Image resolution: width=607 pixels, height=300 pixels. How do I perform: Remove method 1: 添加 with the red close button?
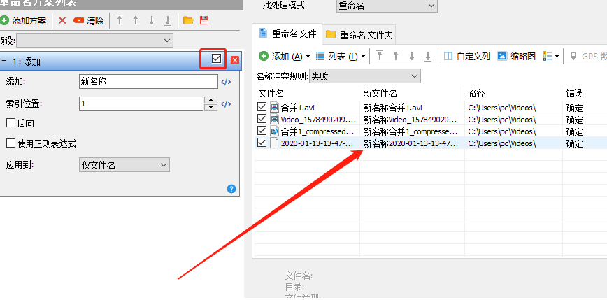pyautogui.click(x=235, y=60)
